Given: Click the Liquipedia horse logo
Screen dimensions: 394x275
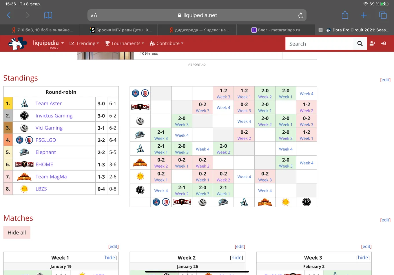Looking at the screenshot, I should [x=17, y=43].
